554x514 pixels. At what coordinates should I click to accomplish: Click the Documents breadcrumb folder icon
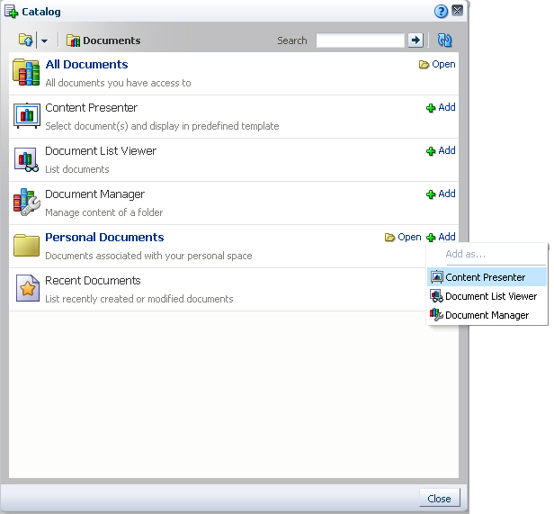pos(73,41)
